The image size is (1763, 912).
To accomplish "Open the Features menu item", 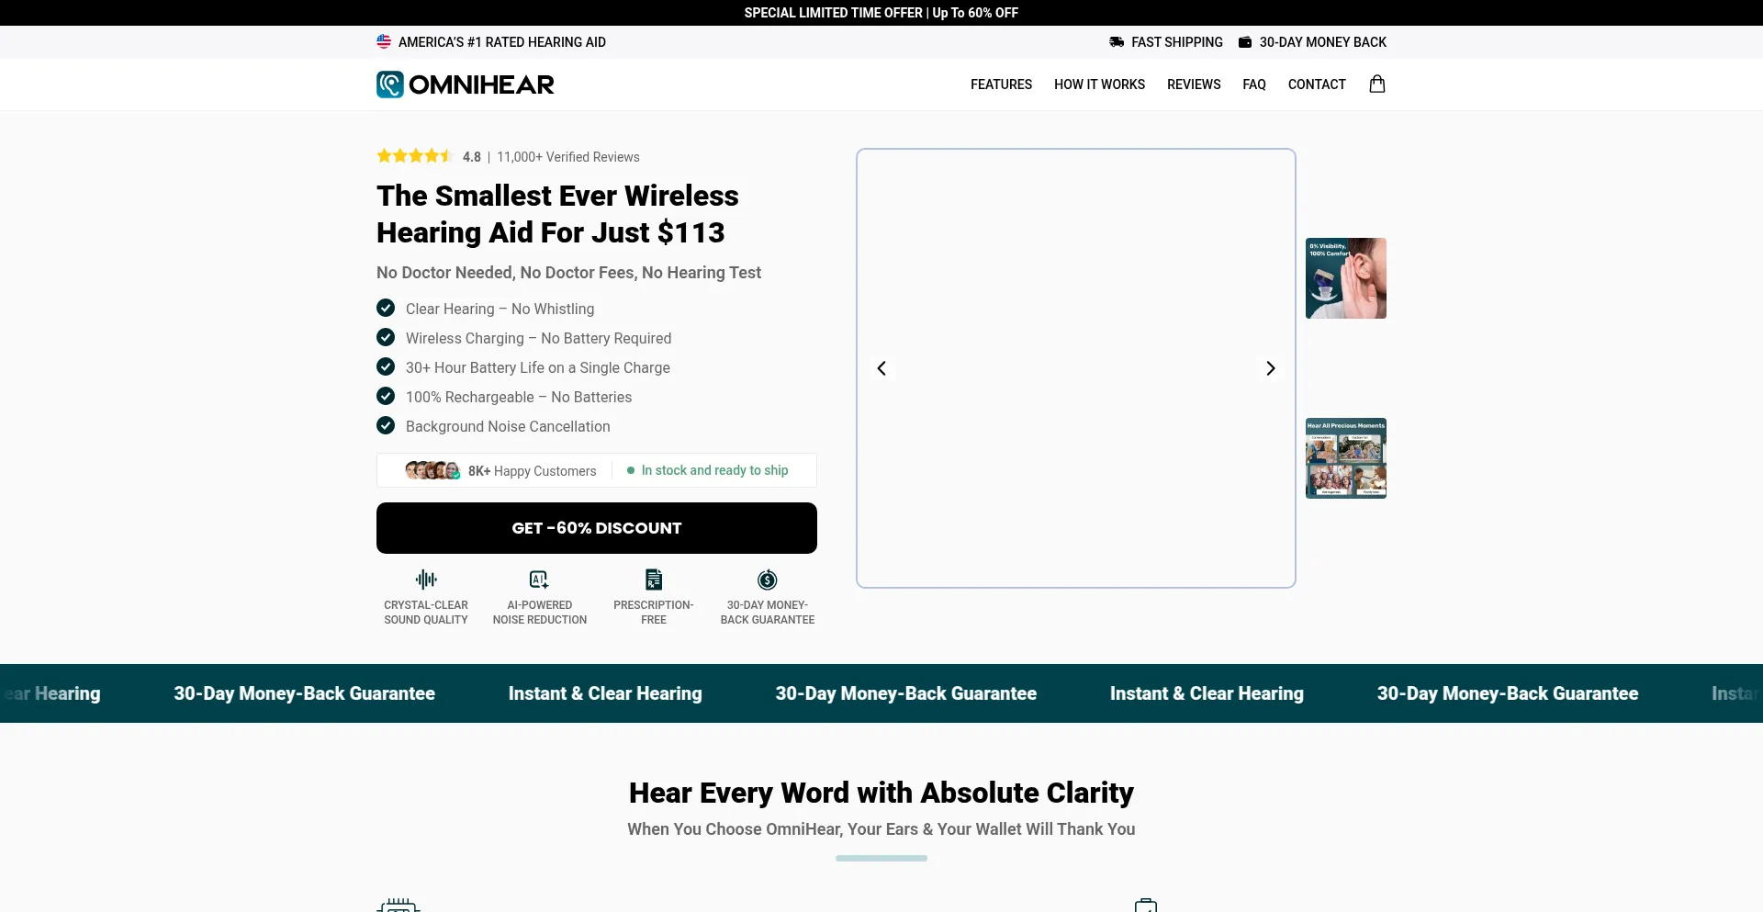I will point(1001,84).
